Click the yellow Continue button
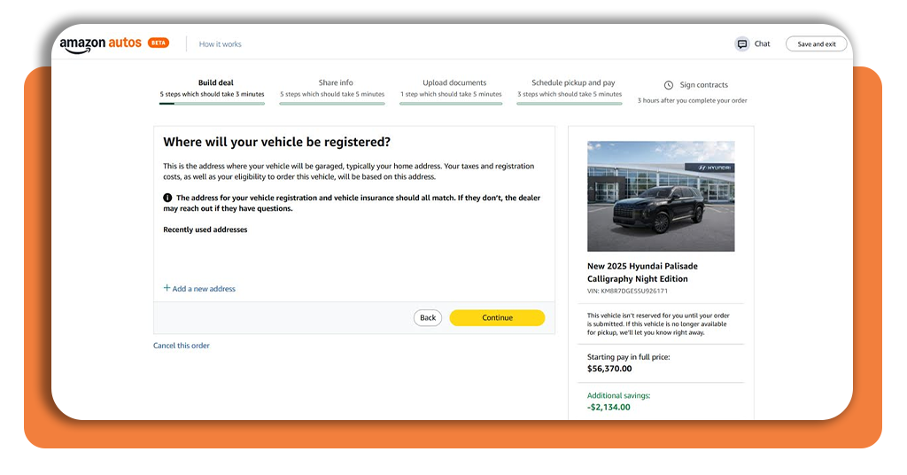Viewport: 907px width, 475px height. [x=497, y=318]
